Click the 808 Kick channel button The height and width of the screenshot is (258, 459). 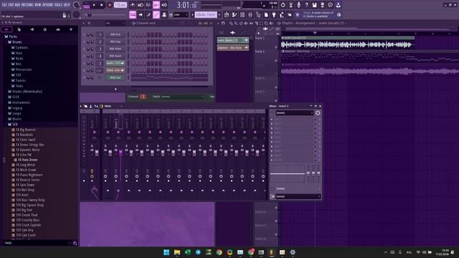(115, 34)
